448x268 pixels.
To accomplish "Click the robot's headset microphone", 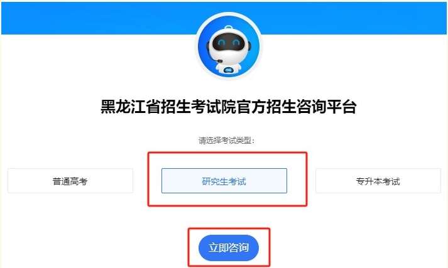I will (x=219, y=61).
